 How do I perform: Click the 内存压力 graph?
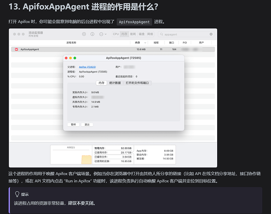tap(71, 155)
